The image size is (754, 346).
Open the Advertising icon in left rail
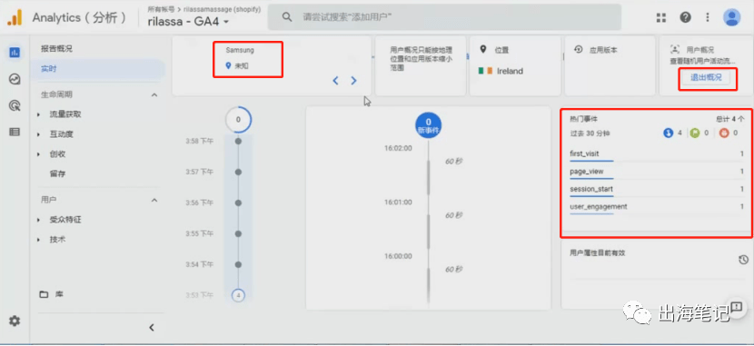point(15,105)
